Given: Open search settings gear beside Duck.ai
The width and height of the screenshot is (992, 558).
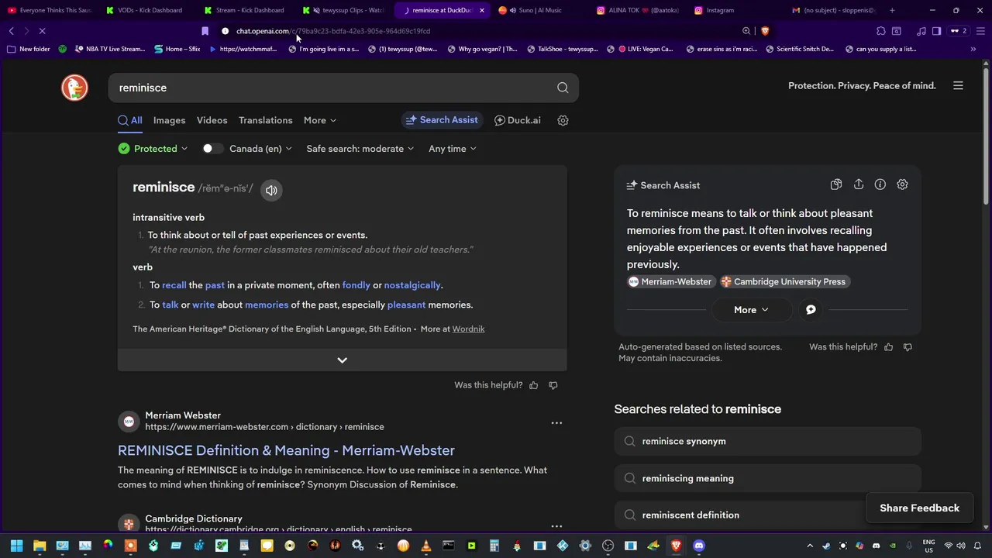Looking at the screenshot, I should (x=563, y=120).
